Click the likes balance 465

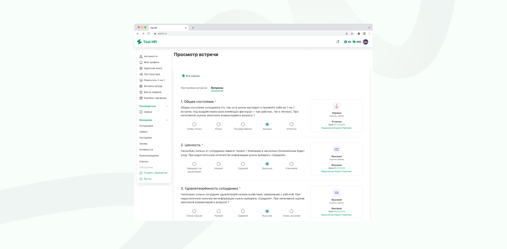point(357,42)
